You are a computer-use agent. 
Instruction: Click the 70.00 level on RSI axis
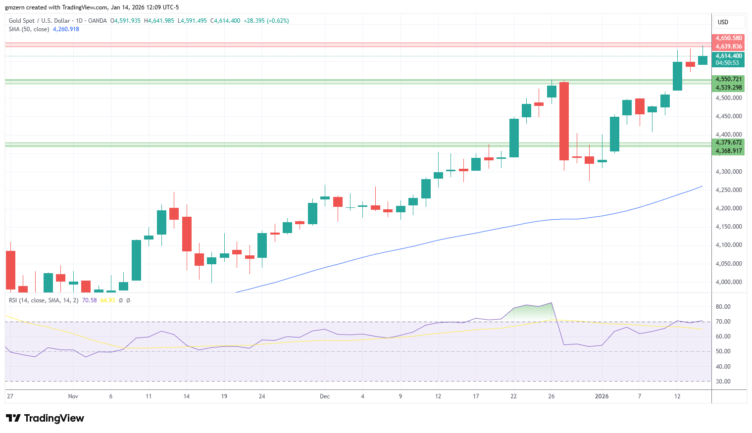[x=723, y=322]
